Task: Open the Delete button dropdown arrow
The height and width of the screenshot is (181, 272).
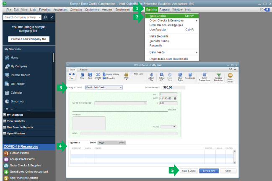Action: (98, 80)
